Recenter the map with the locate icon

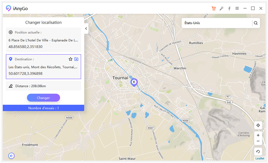click(258, 125)
